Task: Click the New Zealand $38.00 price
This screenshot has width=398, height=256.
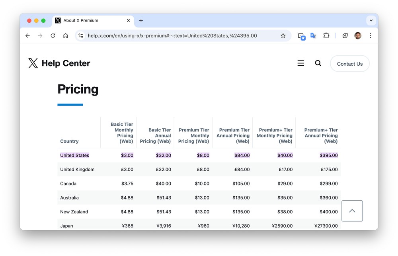Action: 285,212
